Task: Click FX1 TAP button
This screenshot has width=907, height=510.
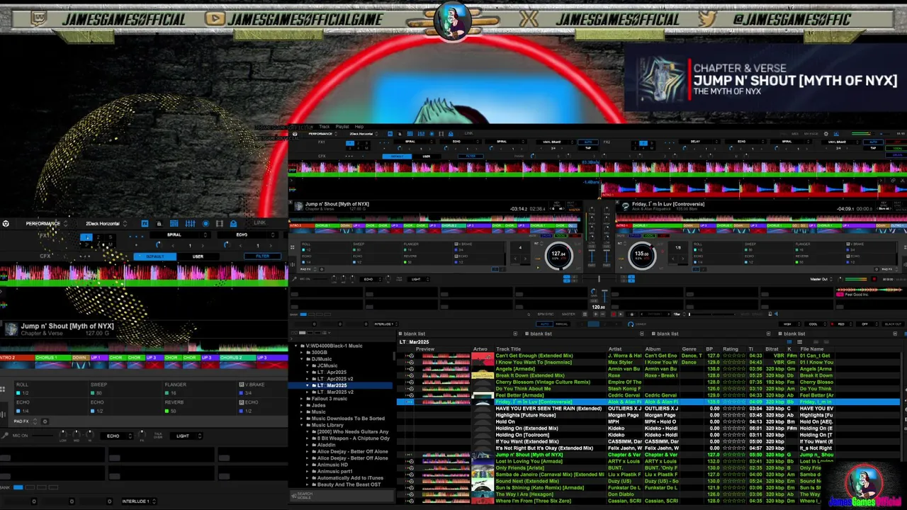Action: point(588,148)
